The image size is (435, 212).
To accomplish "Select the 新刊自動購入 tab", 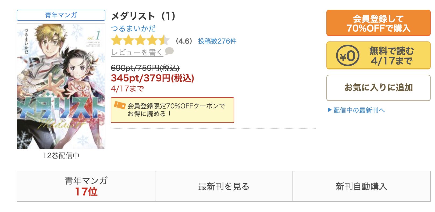I will (362, 186).
